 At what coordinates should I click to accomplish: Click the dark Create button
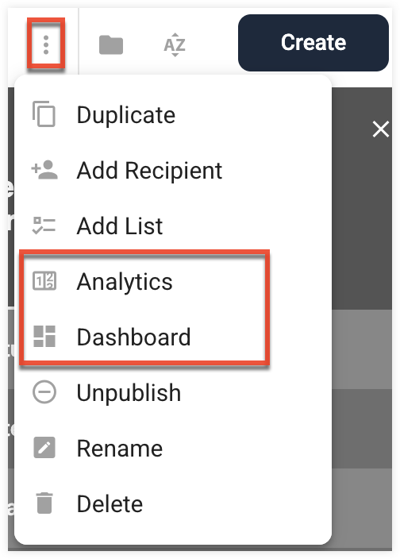click(x=313, y=42)
